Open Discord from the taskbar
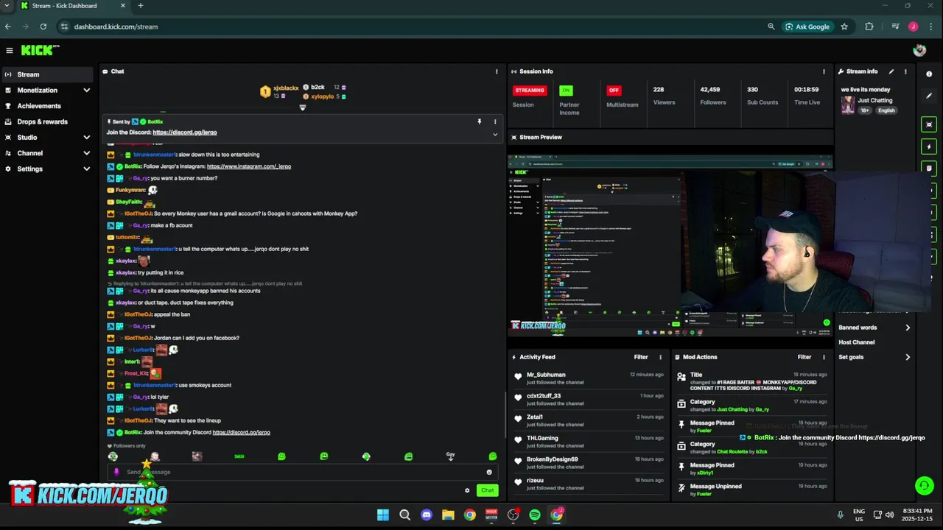Viewport: 943px width, 530px height. click(x=427, y=515)
